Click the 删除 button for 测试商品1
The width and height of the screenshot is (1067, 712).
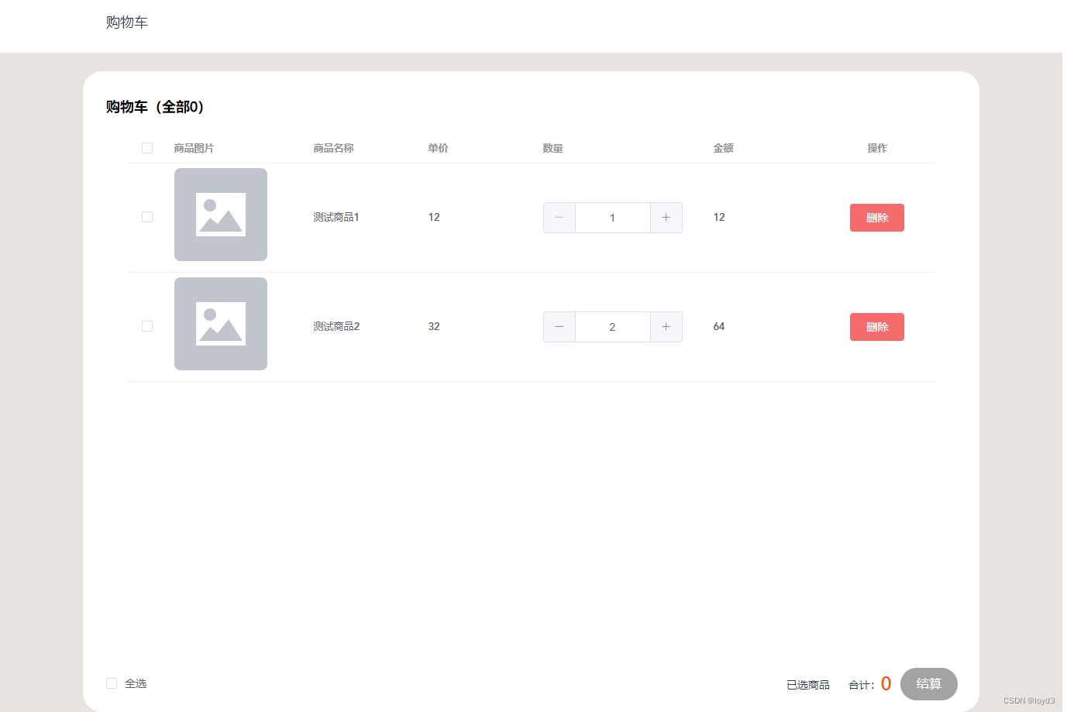pyautogui.click(x=876, y=218)
